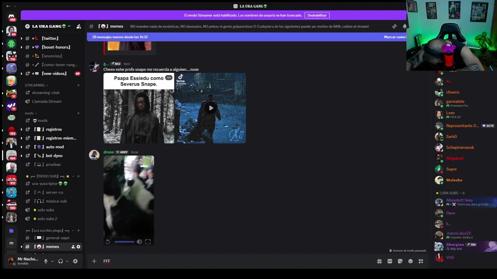Screen dimensions: 497x279
Task: Deafen audio with headphones icon
Action: [61, 261]
